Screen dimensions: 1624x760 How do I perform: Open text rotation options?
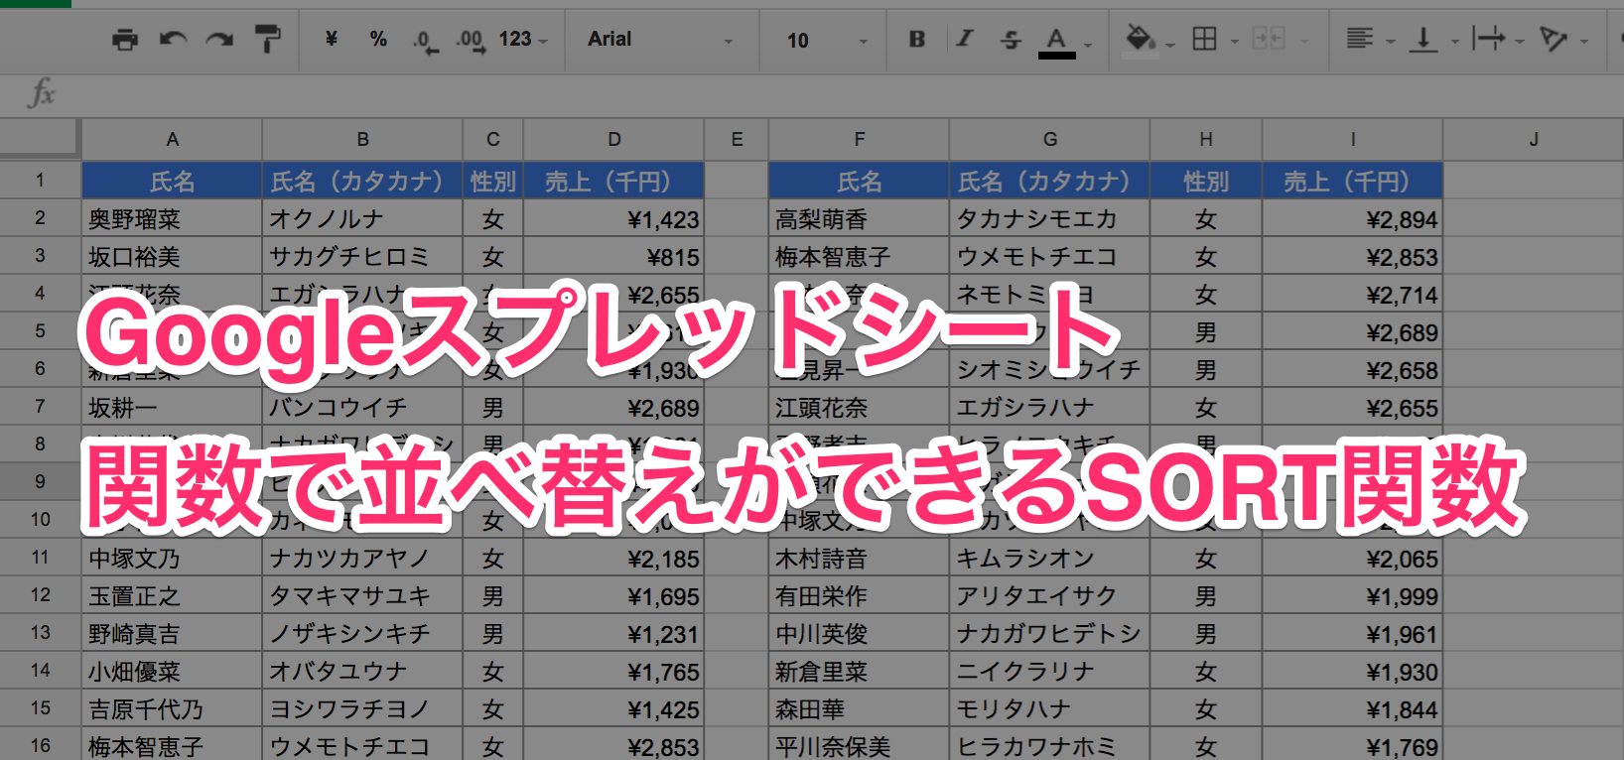tap(1554, 40)
